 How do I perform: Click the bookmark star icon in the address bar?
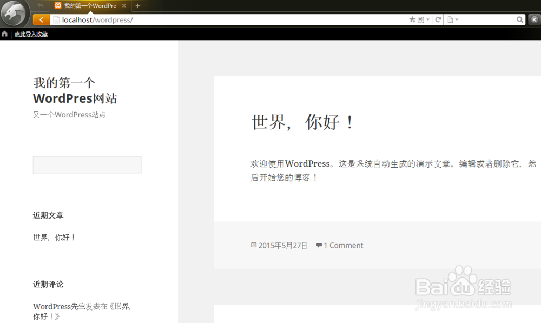pyautogui.click(x=412, y=19)
